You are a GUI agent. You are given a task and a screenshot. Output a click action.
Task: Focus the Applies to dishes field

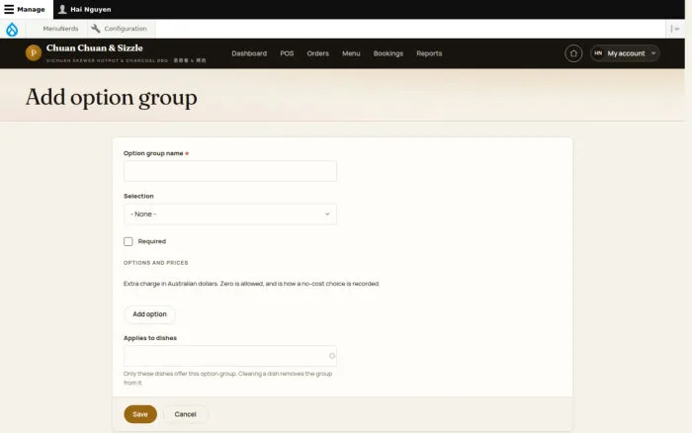tap(230, 356)
